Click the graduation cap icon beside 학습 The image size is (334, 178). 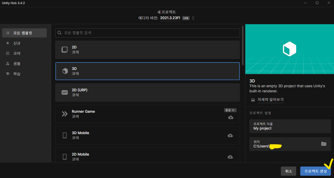tap(8, 74)
